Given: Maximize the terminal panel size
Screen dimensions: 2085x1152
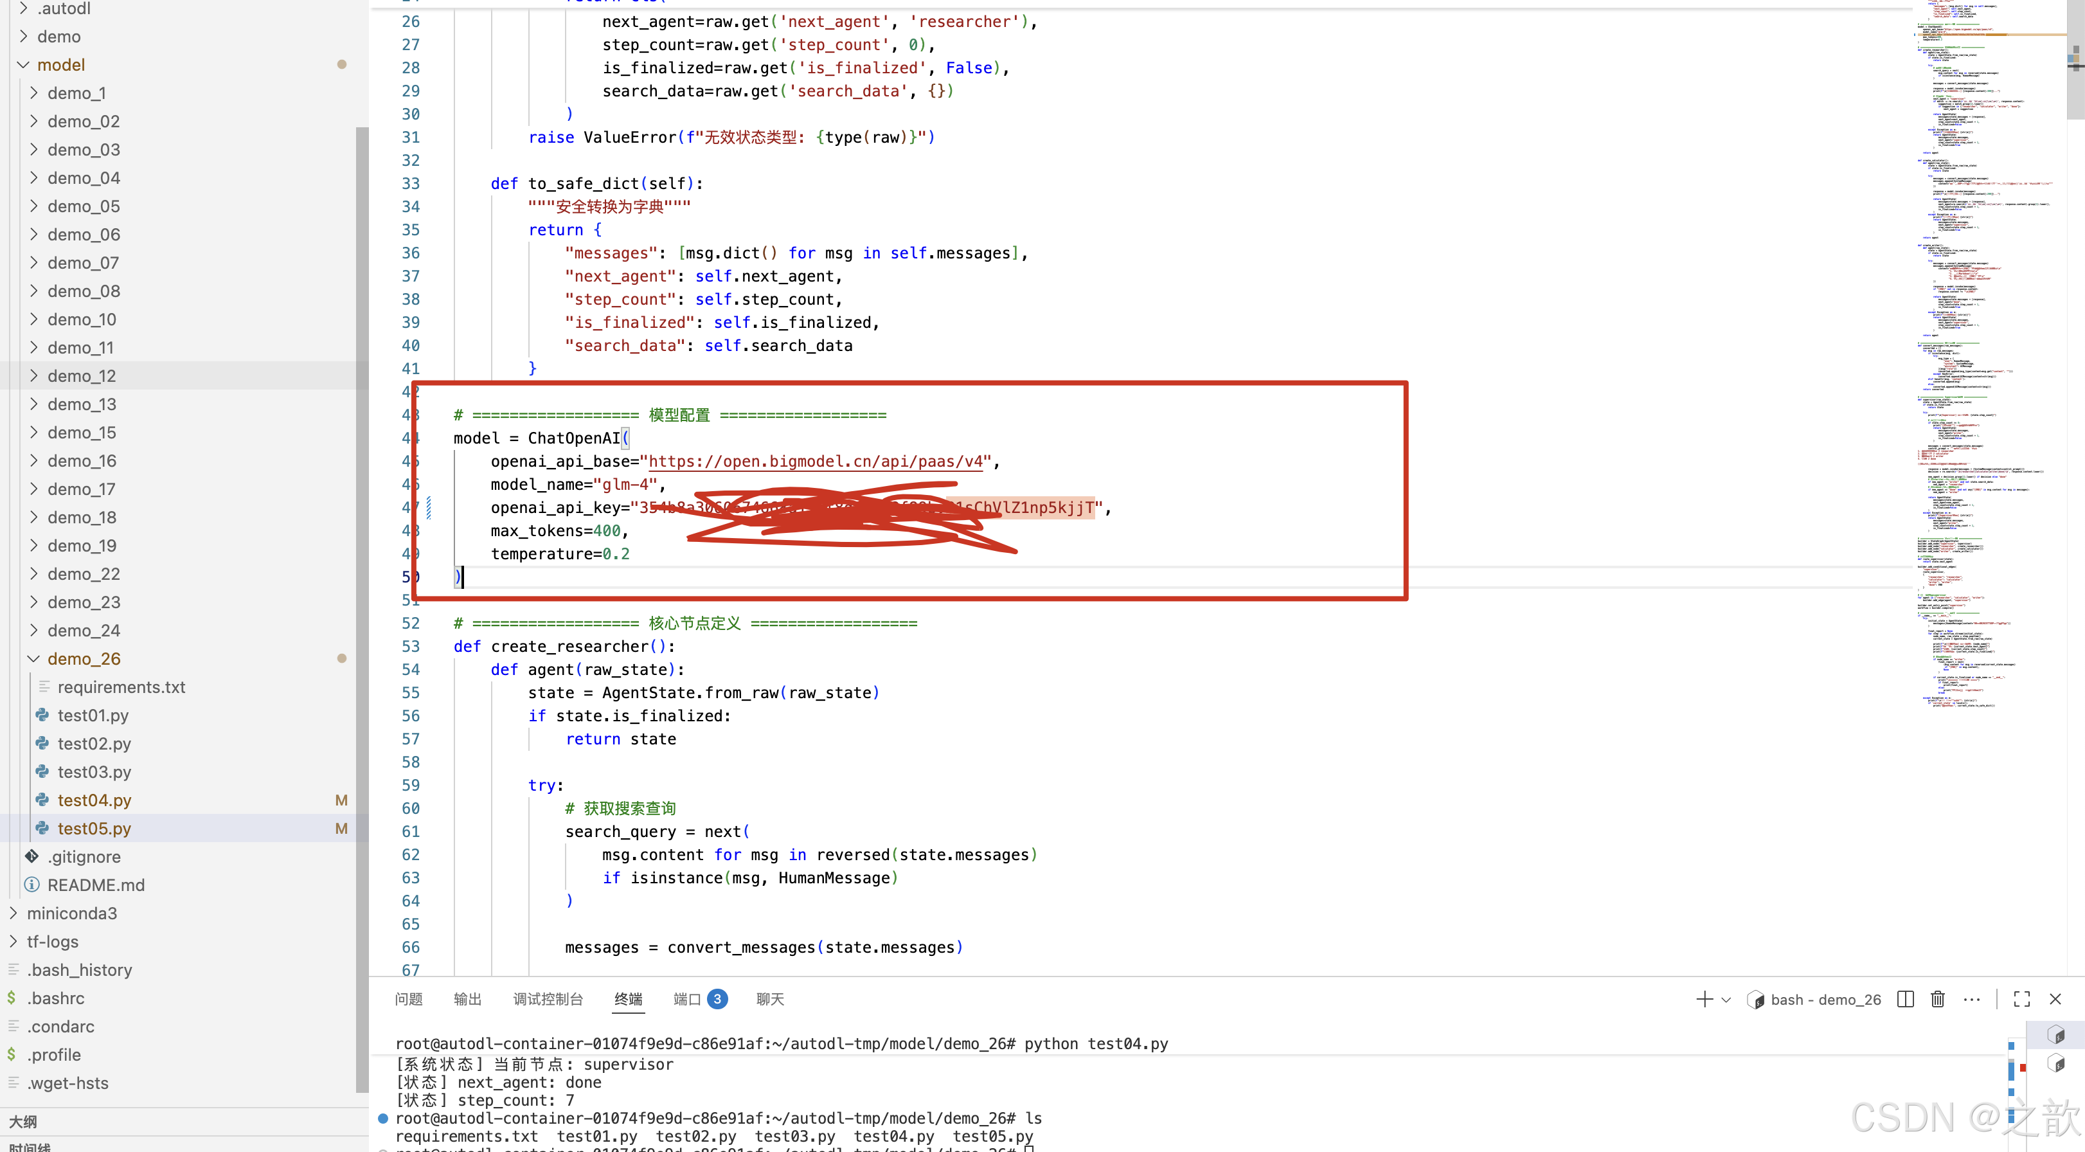Looking at the screenshot, I should [2021, 999].
